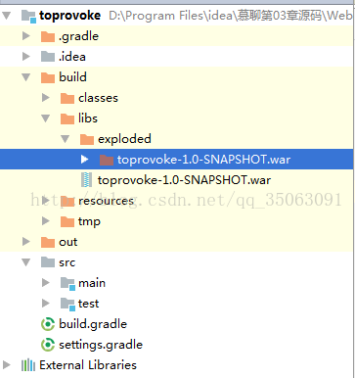Select the out label
The width and height of the screenshot is (355, 378).
click(68, 242)
